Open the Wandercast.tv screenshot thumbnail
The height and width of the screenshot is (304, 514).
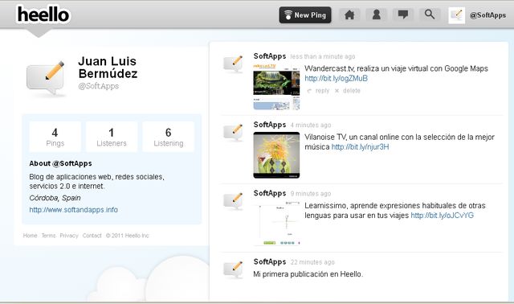(276, 87)
